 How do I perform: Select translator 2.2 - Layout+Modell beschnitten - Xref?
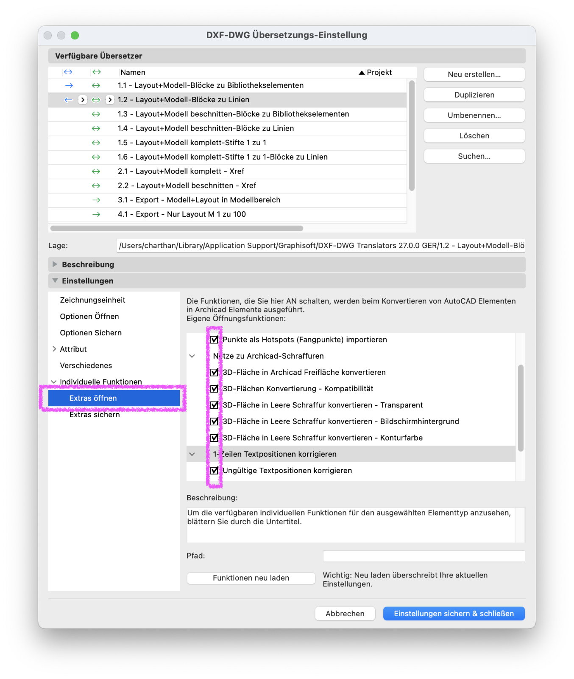(x=227, y=185)
